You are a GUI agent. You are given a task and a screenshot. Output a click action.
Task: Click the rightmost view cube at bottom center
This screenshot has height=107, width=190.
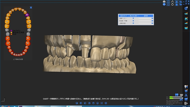106,103
